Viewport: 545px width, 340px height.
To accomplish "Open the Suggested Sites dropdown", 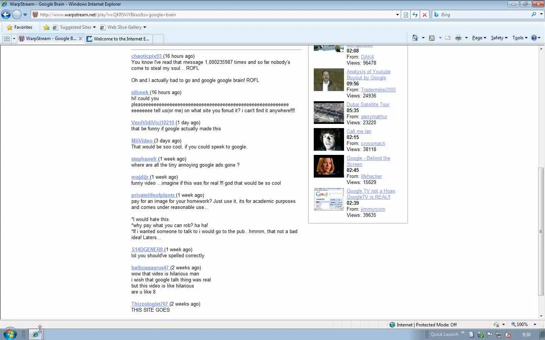I will 74,27.
